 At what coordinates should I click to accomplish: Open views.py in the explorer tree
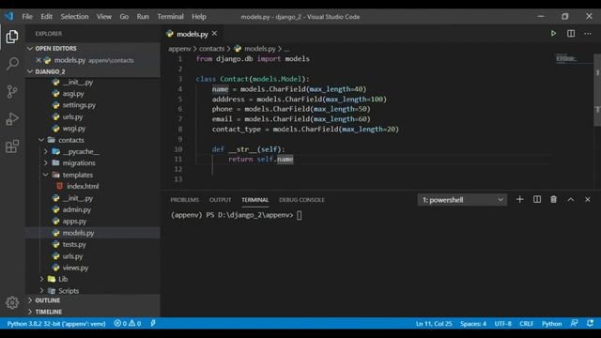click(75, 268)
